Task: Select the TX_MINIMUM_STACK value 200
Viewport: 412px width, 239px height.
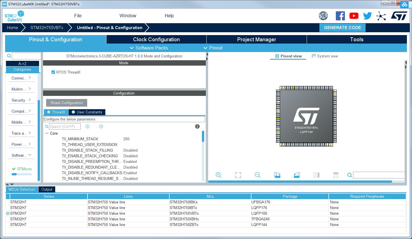Action: 126,139
